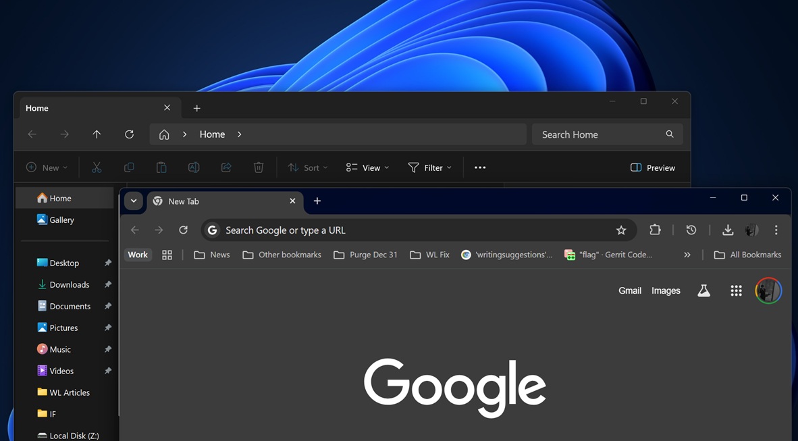798x441 pixels.
Task: Open Chrome's three-dot menu
Action: click(x=776, y=230)
